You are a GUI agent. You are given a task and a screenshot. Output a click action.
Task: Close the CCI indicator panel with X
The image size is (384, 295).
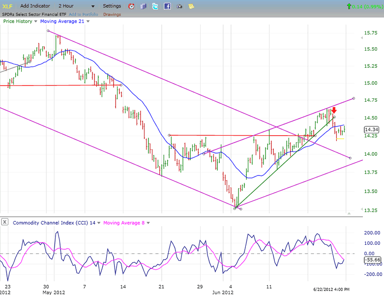click(5, 222)
